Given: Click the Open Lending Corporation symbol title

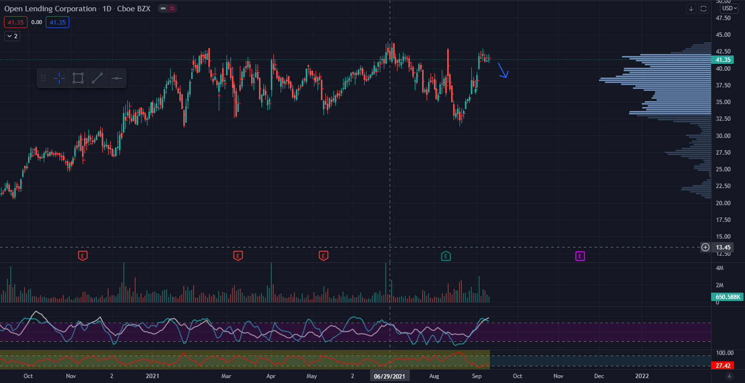Looking at the screenshot, I should [50, 8].
